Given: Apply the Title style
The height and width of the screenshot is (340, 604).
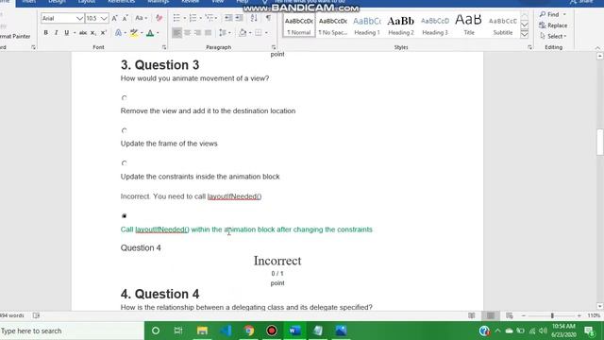Looking at the screenshot, I should (469, 25).
